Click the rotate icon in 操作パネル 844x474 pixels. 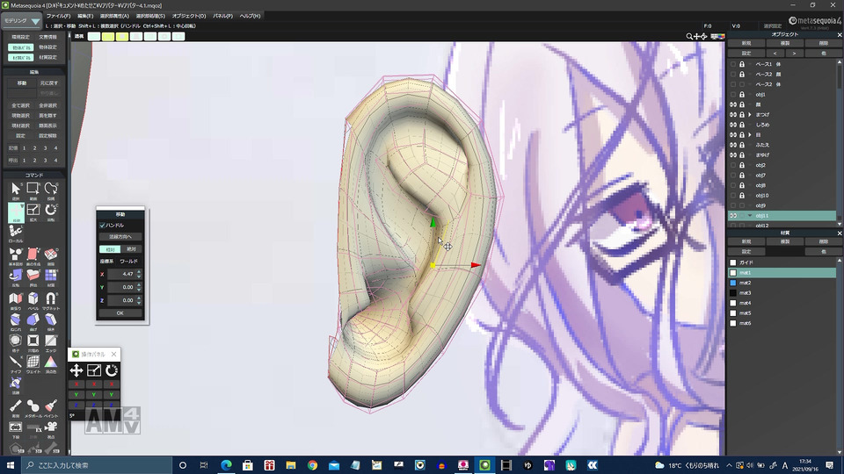point(112,370)
